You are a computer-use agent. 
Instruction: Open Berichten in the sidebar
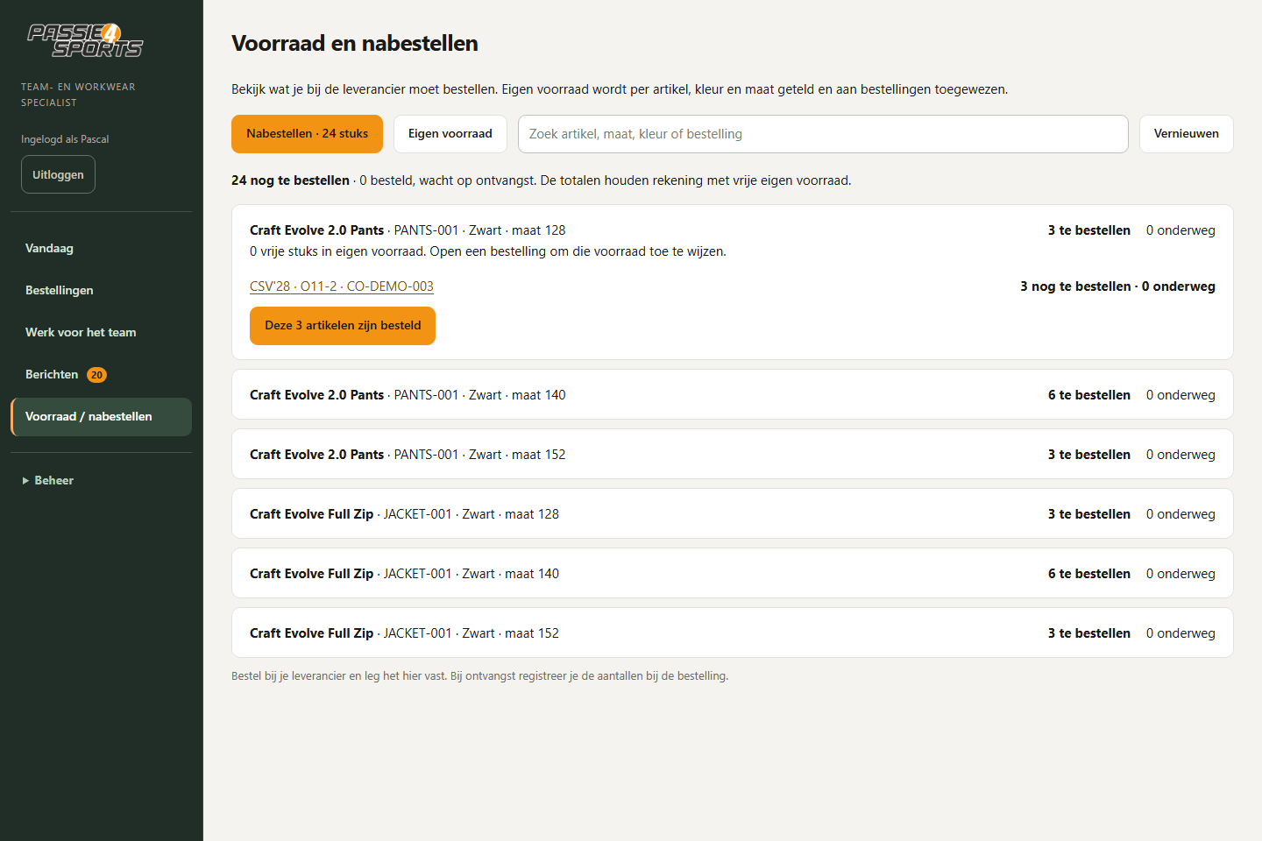point(101,374)
